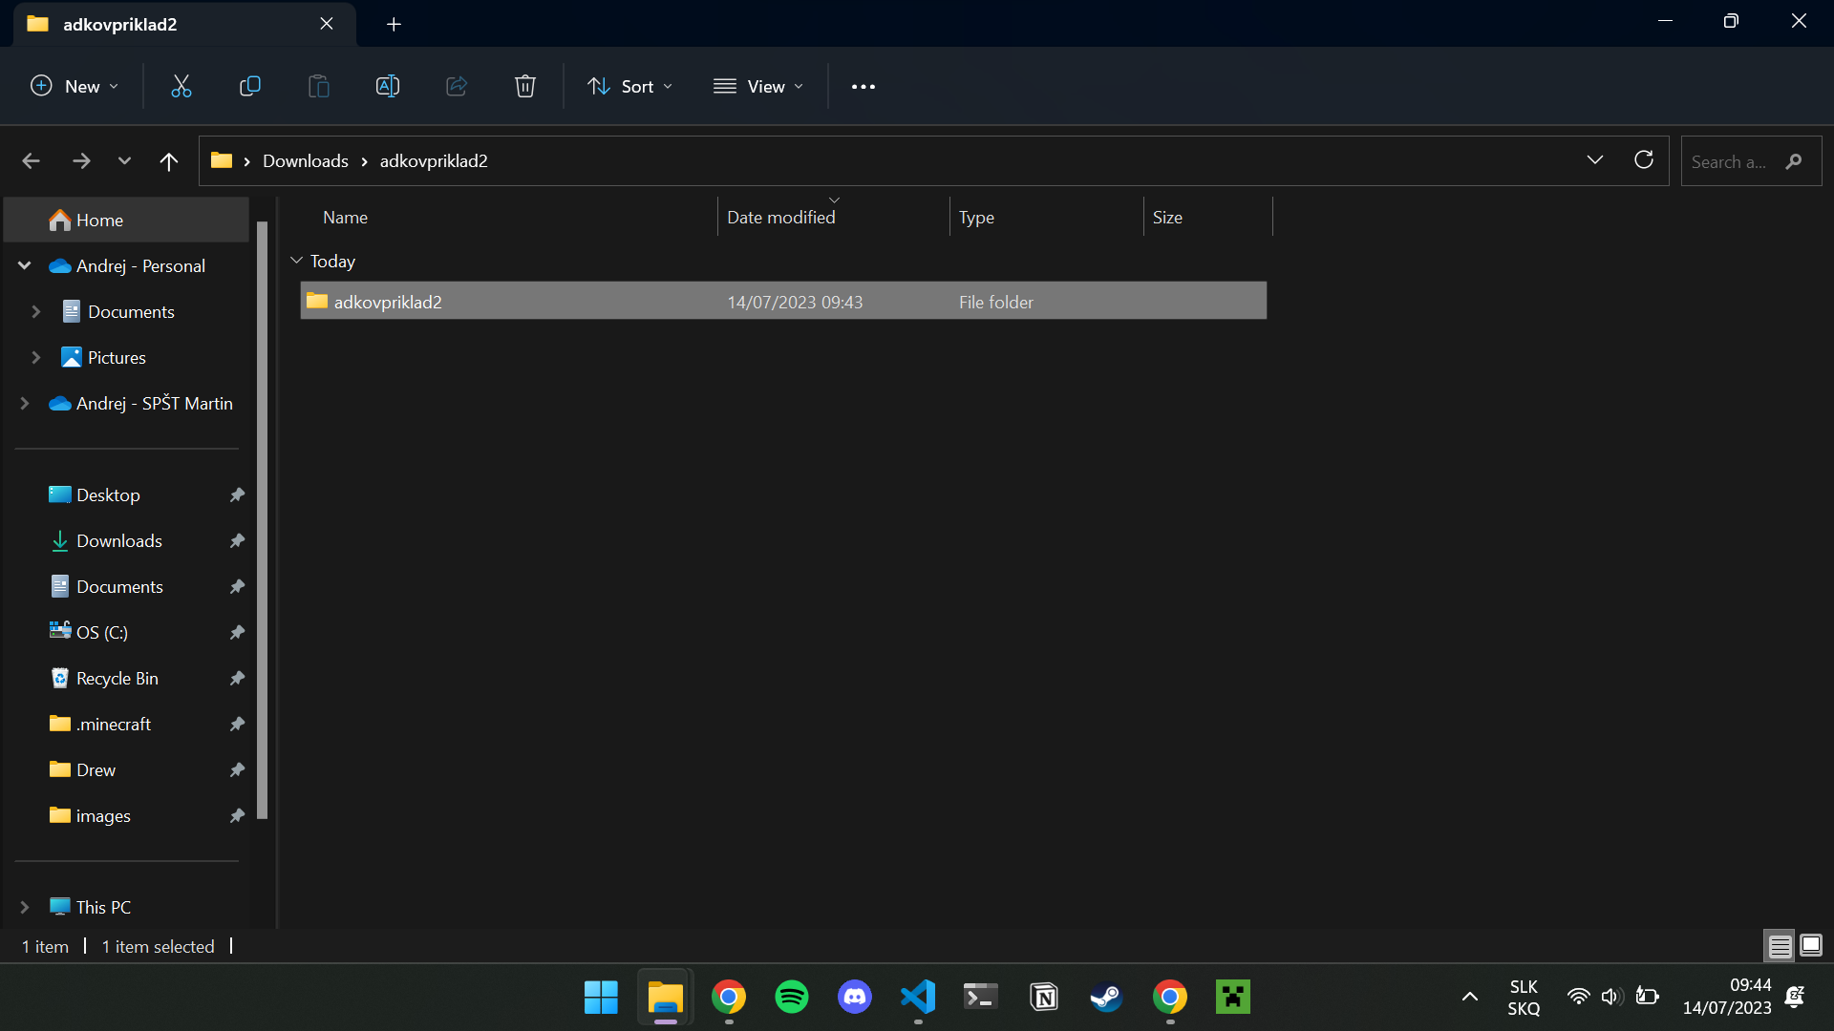Expand the Pictures OneDrive node
This screenshot has height=1031, width=1834.
(x=36, y=357)
